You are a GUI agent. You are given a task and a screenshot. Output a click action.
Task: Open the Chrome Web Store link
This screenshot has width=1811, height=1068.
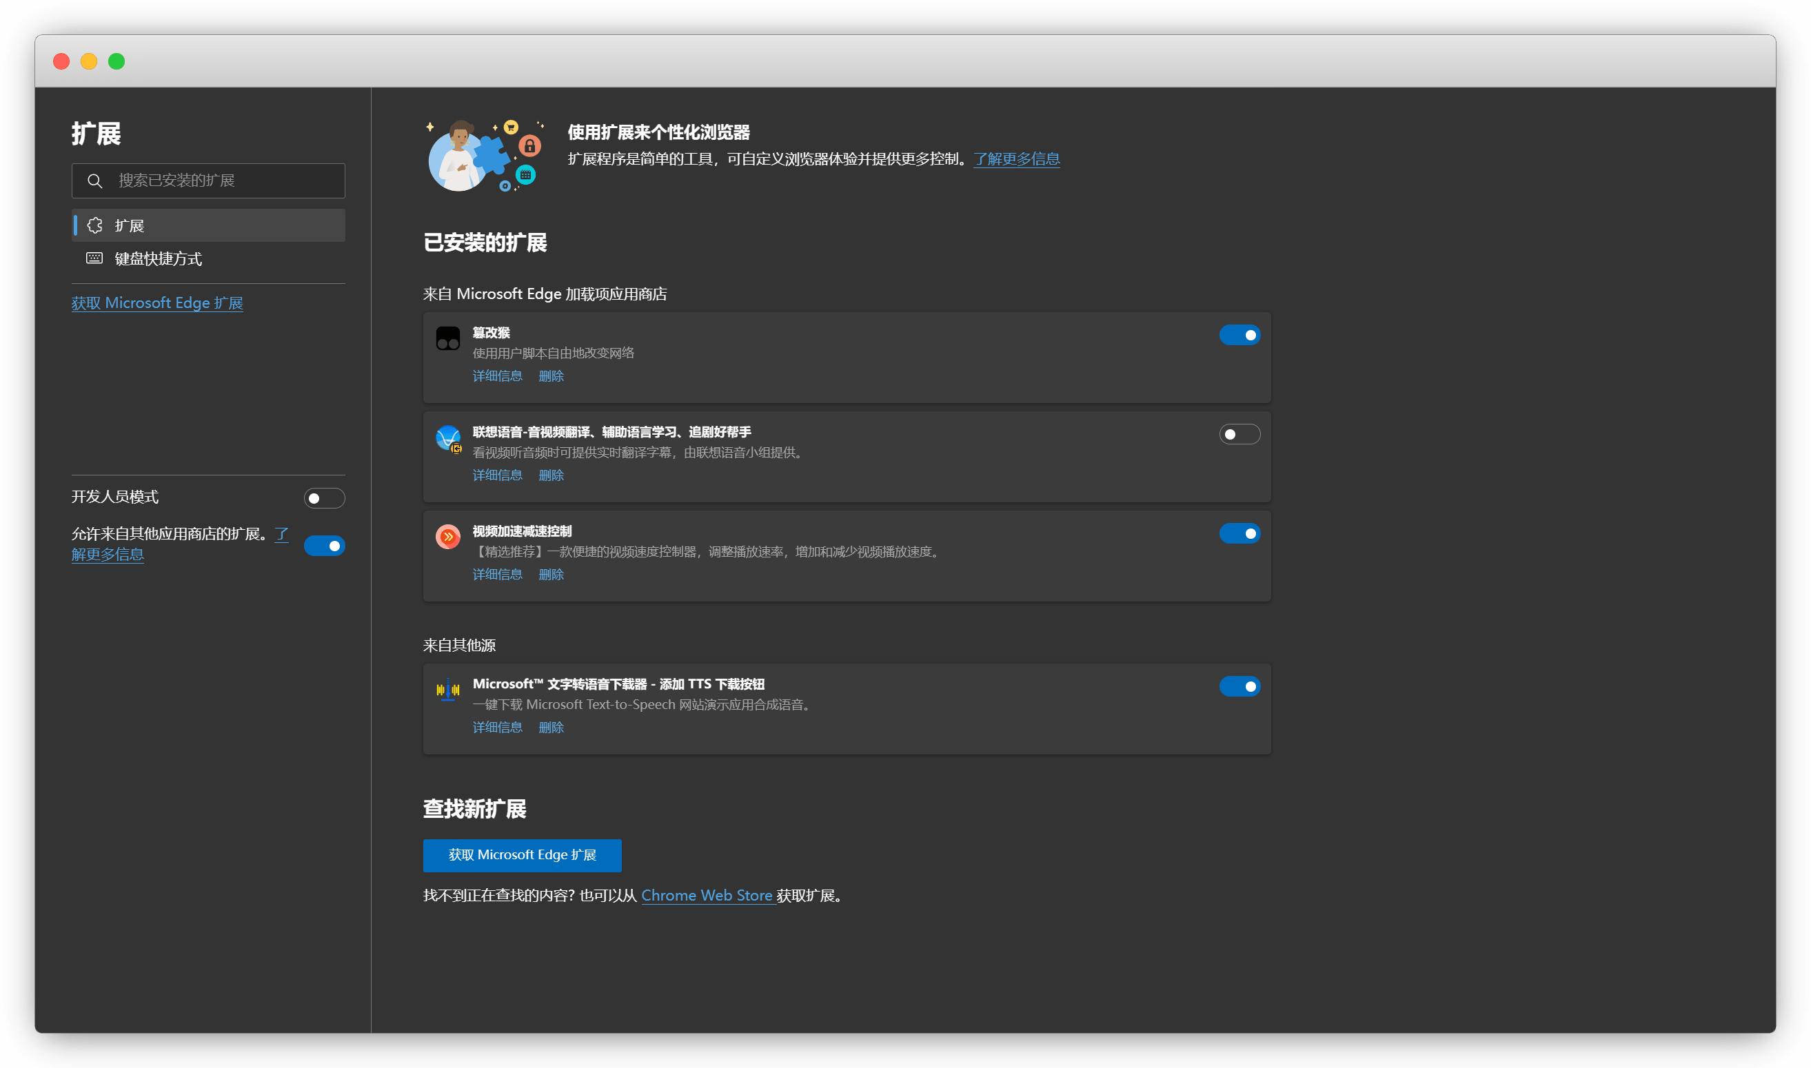[707, 895]
